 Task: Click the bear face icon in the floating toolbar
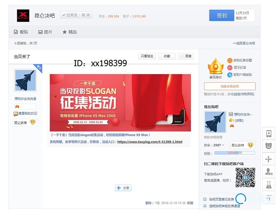269,146
